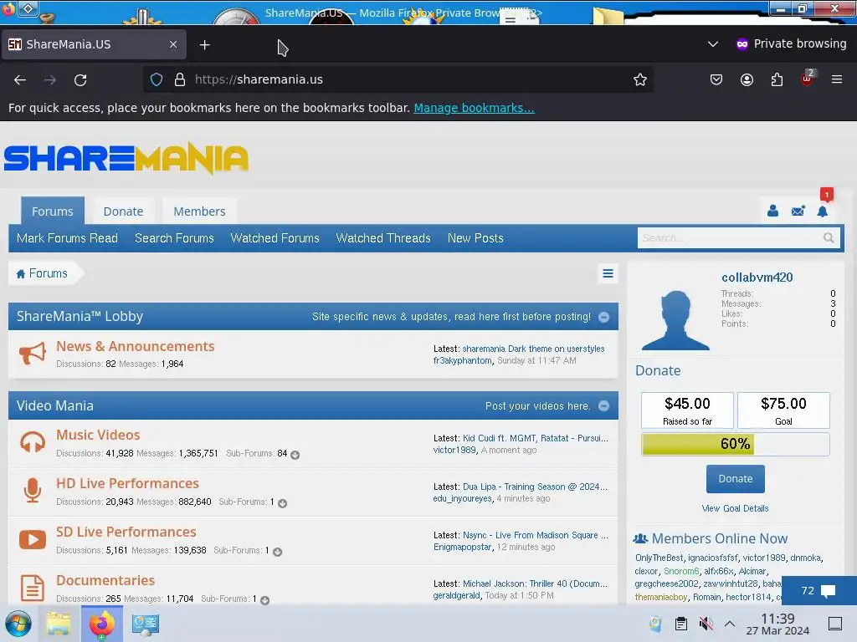Viewport: 857px width, 642px height.
Task: Switch to the Donate tab
Action: (x=123, y=211)
